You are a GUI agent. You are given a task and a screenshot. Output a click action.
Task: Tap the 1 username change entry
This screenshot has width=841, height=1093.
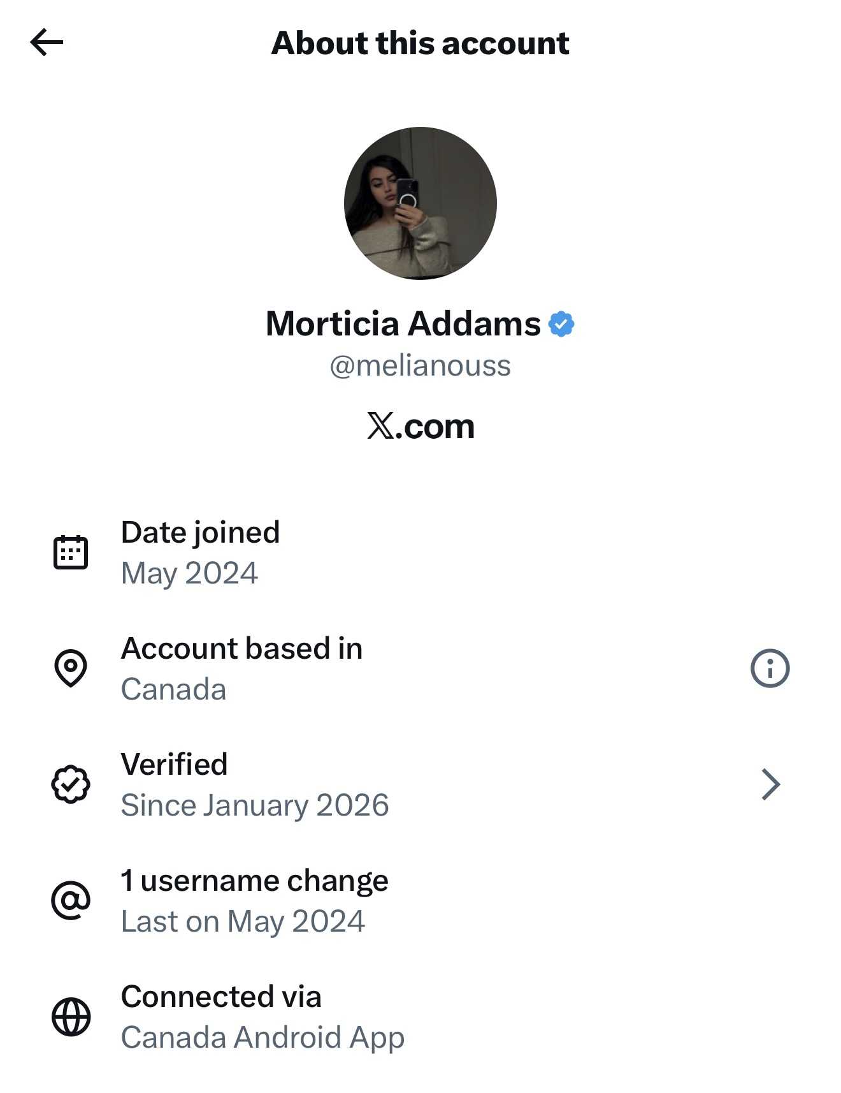pos(254,881)
